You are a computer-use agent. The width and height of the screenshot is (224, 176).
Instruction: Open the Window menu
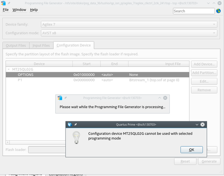point(19,10)
